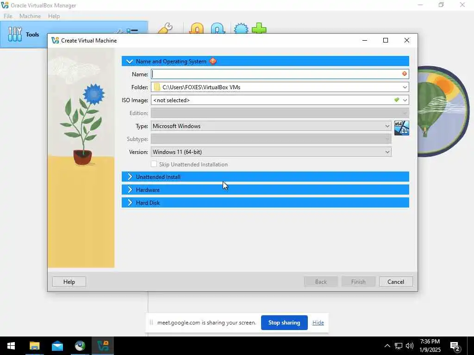Viewport: 474px width, 355px height.
Task: Collapse the Name and Operating System section
Action: [x=130, y=61]
